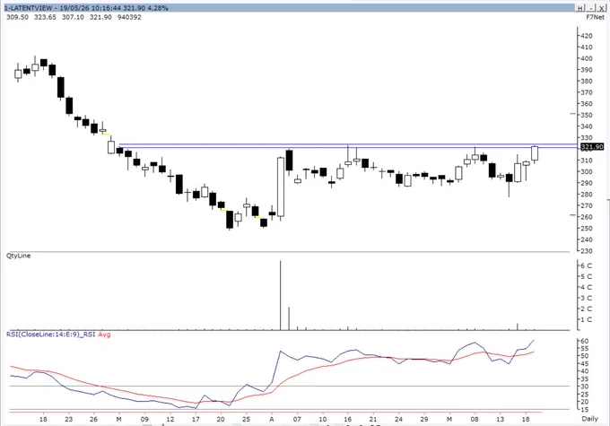The image size is (610, 426).
Task: Click the 16 date axis label
Action: [347, 419]
